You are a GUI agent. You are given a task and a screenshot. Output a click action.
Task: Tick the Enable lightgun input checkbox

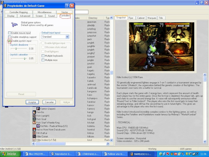point(43,43)
